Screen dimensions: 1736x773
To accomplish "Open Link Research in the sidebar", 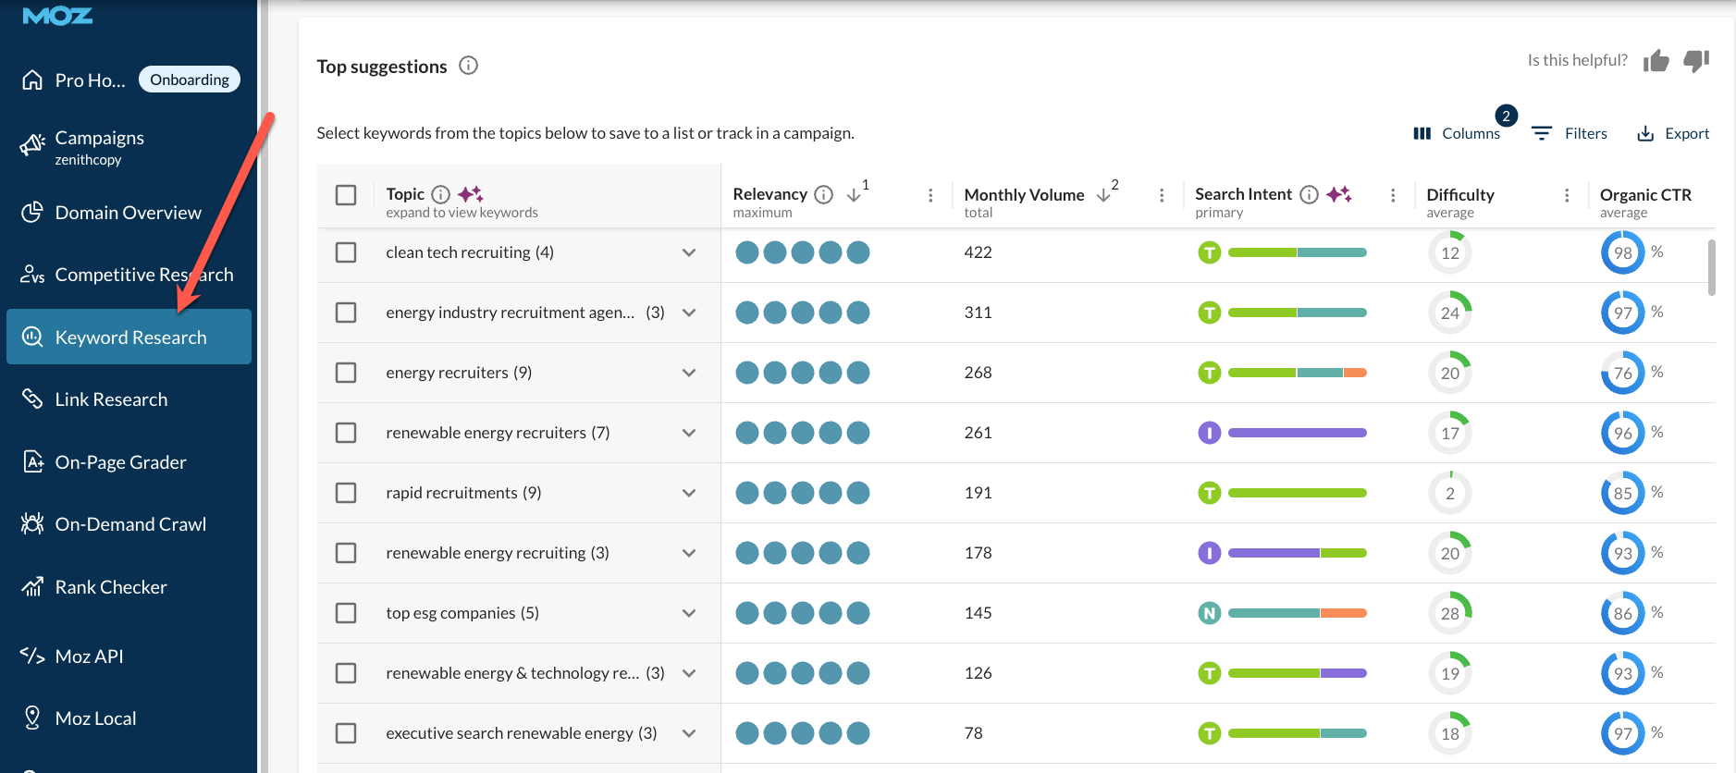I will point(111,399).
